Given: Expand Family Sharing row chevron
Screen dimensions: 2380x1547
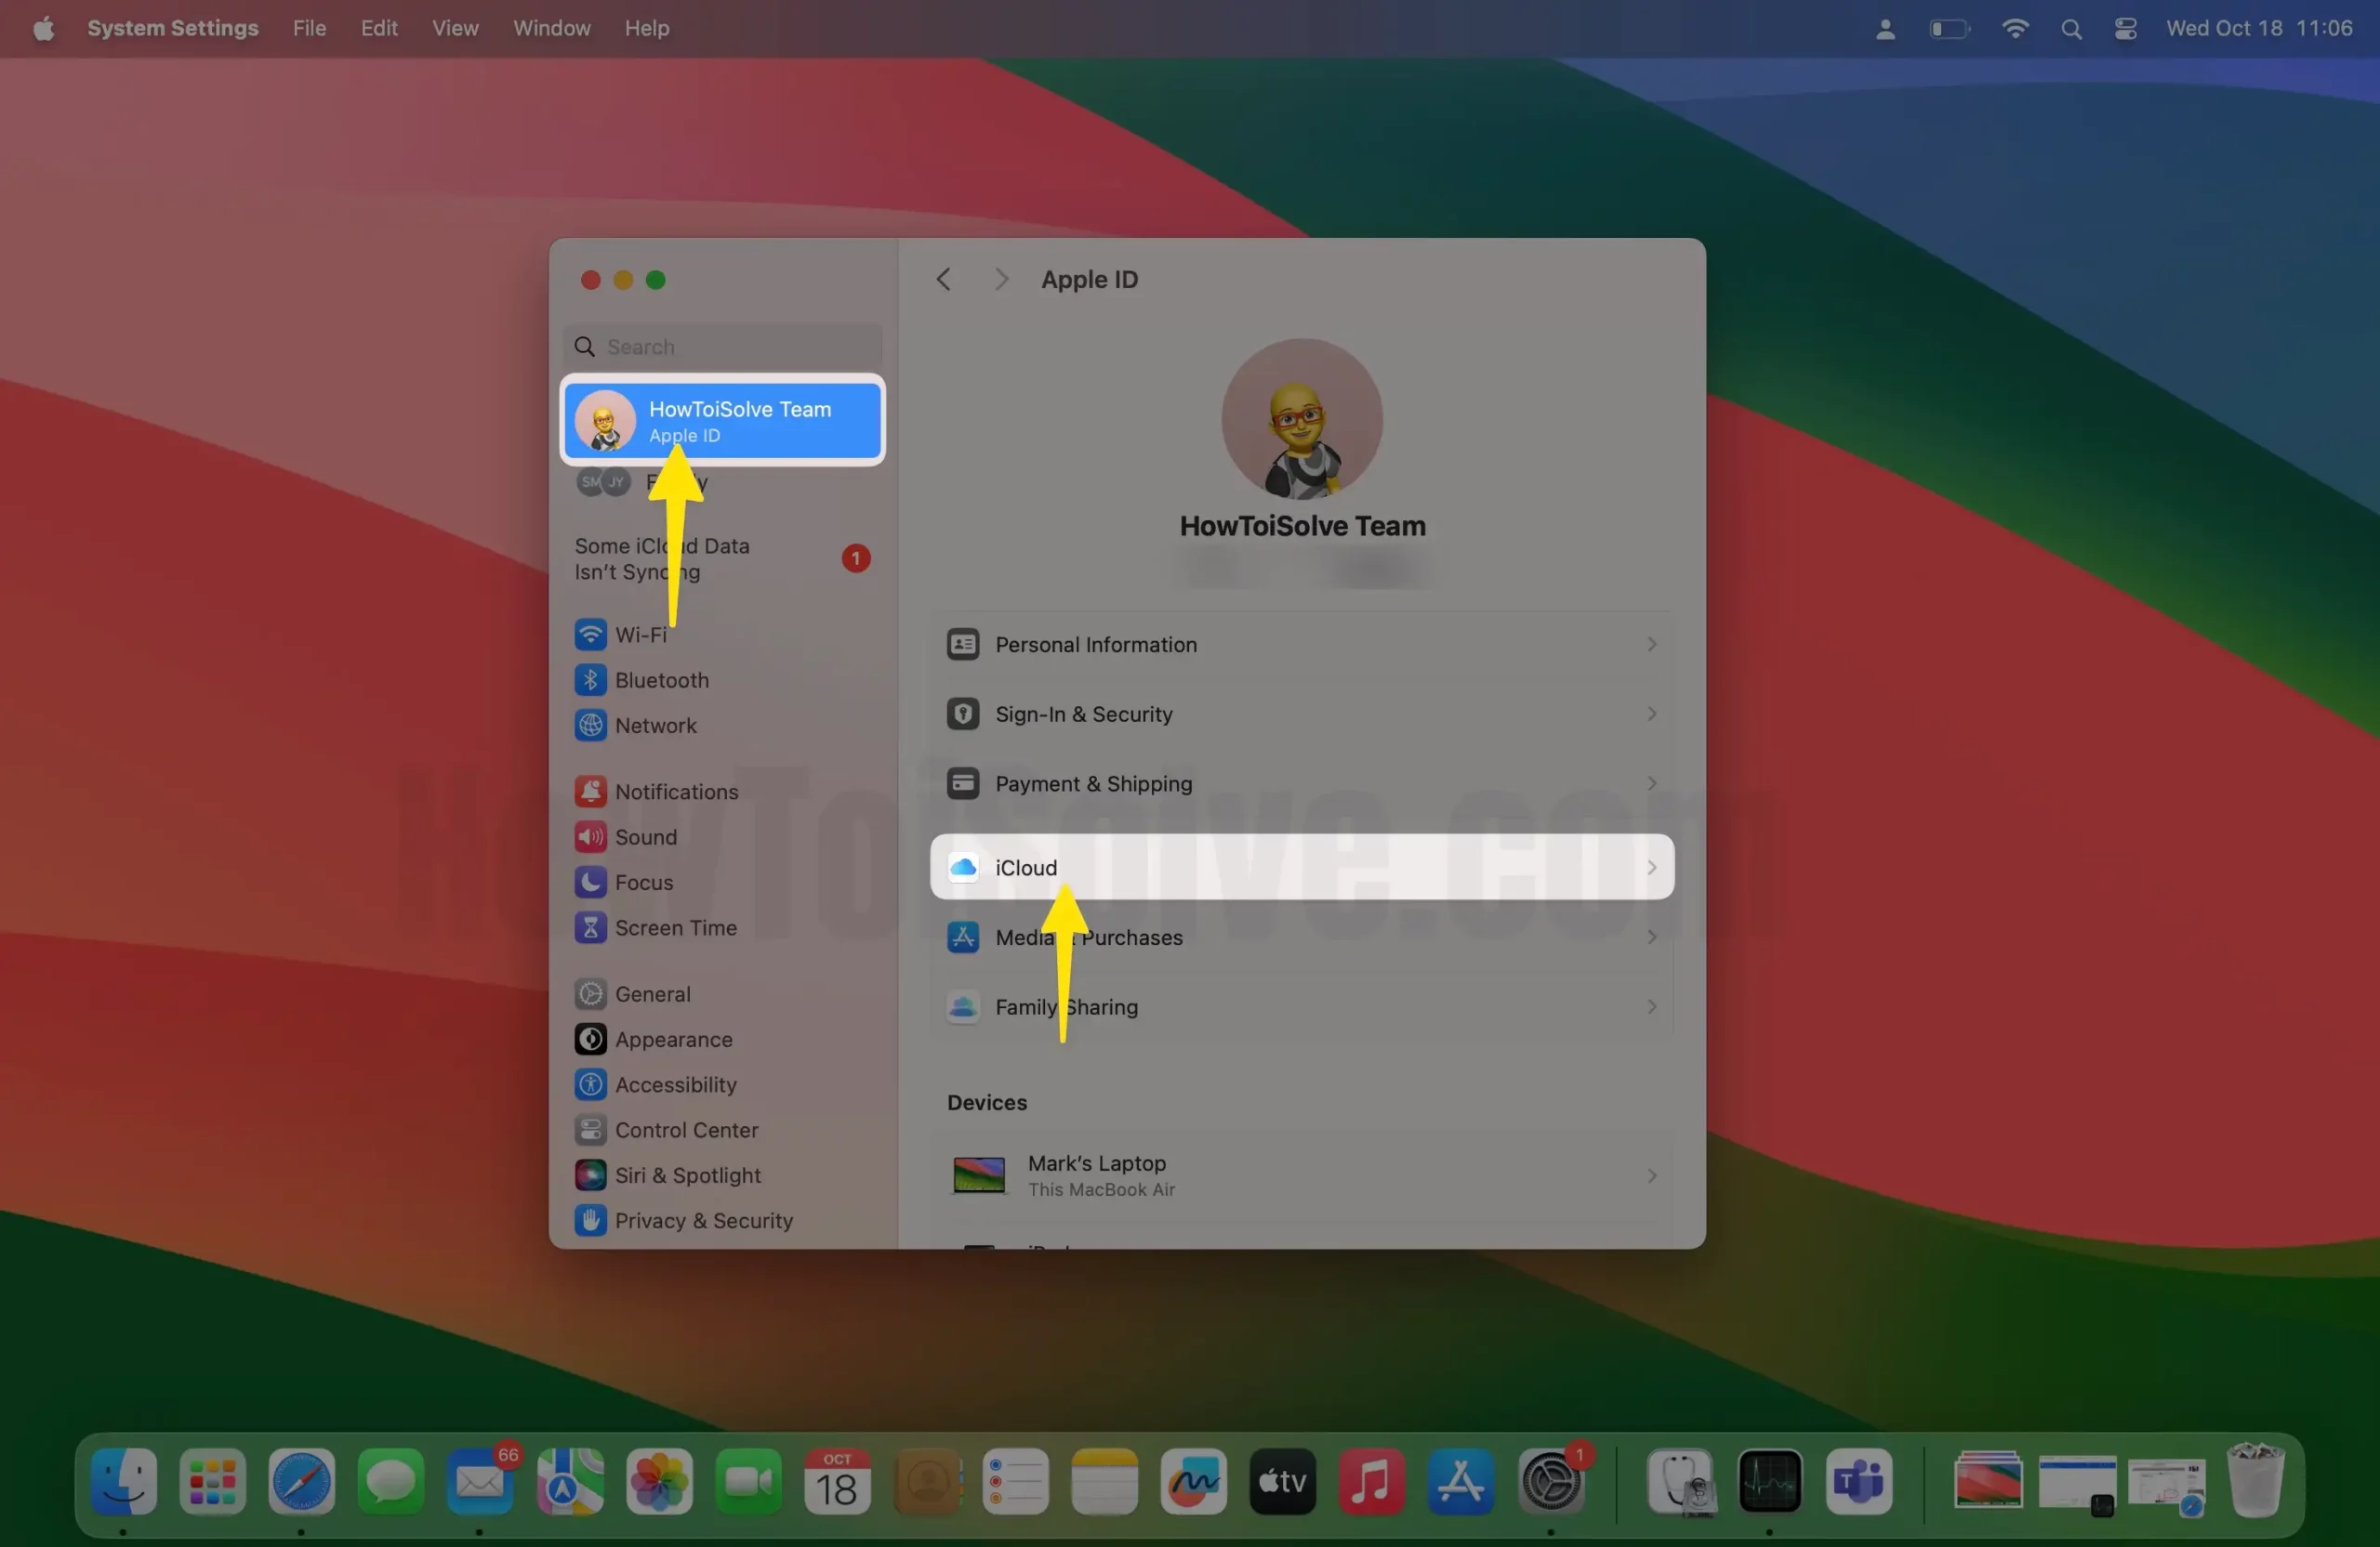Looking at the screenshot, I should click(1652, 1006).
